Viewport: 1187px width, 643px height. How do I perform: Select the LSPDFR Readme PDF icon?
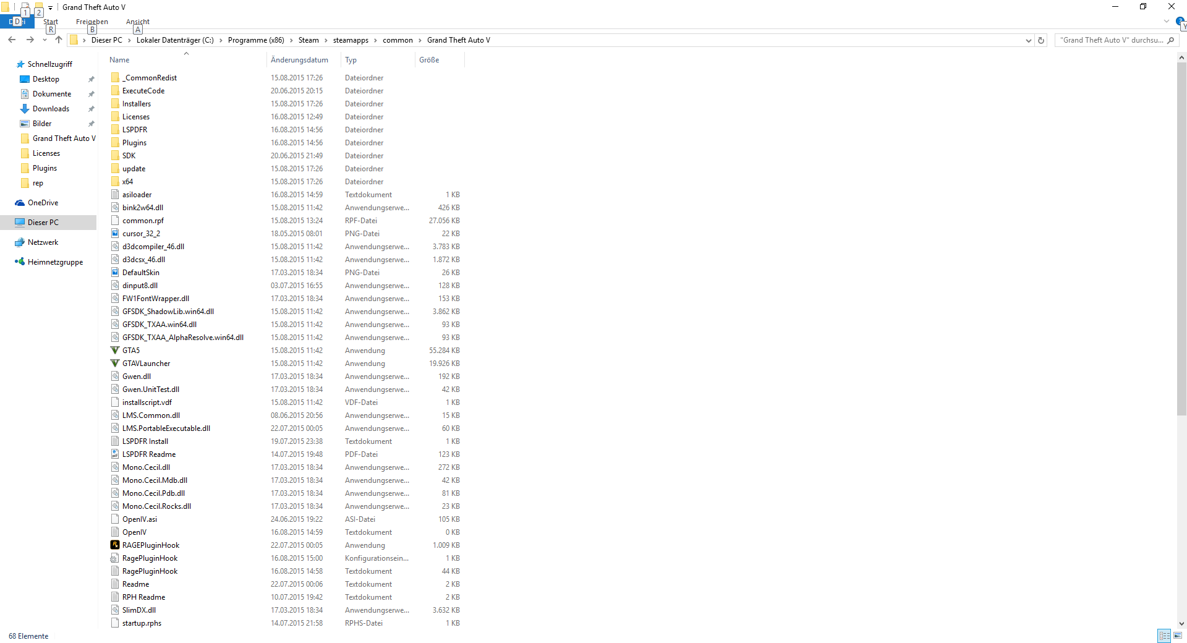point(115,454)
